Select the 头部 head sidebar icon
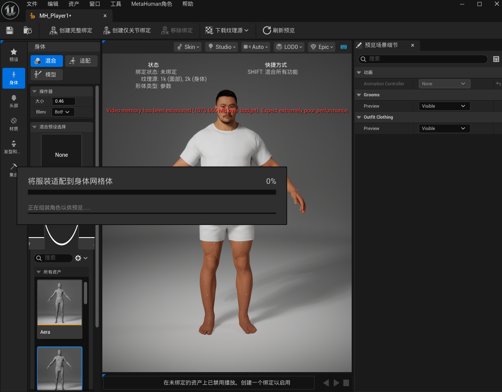The width and height of the screenshot is (502, 392). [14, 101]
